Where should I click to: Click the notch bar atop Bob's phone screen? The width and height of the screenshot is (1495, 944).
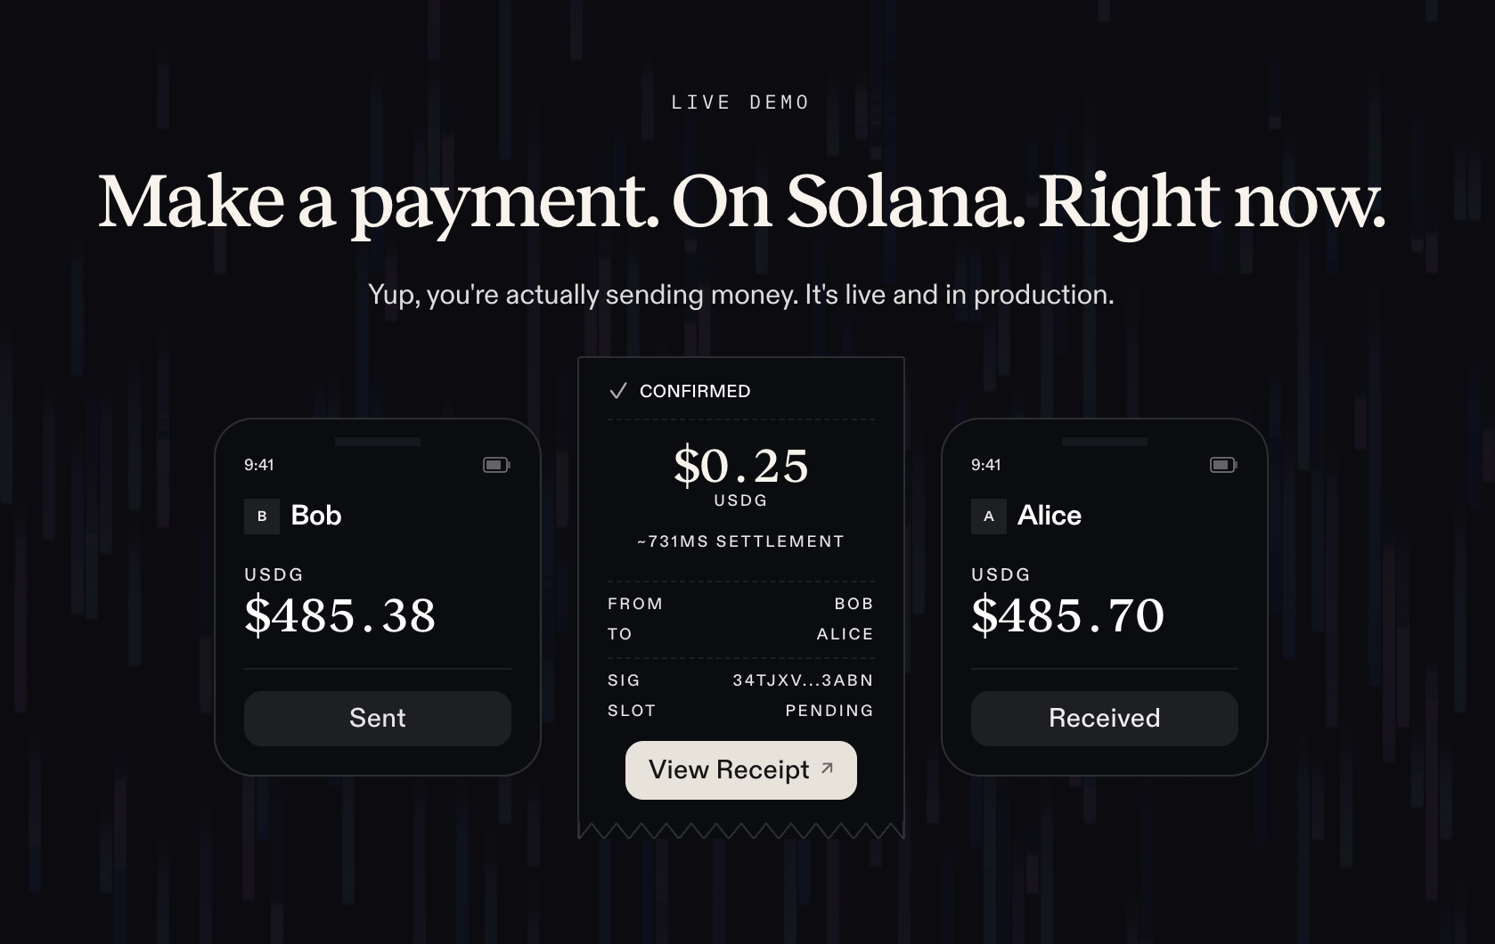tap(377, 440)
